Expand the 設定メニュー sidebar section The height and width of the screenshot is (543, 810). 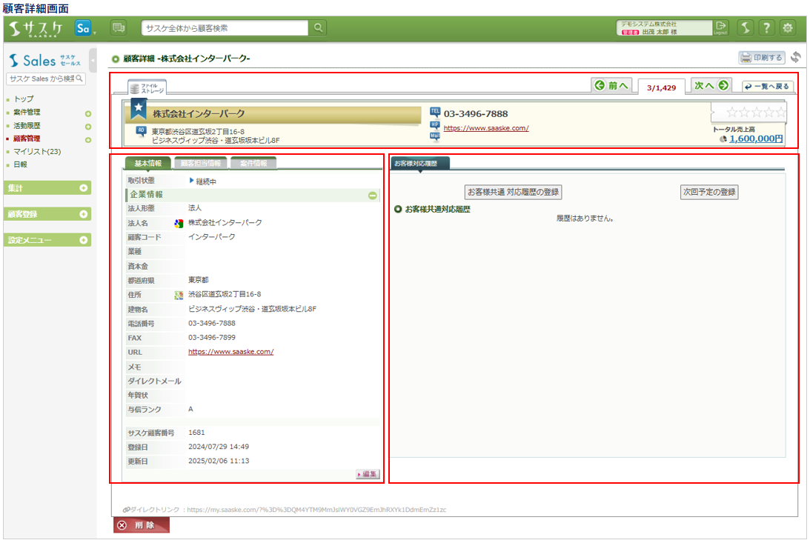tap(47, 240)
